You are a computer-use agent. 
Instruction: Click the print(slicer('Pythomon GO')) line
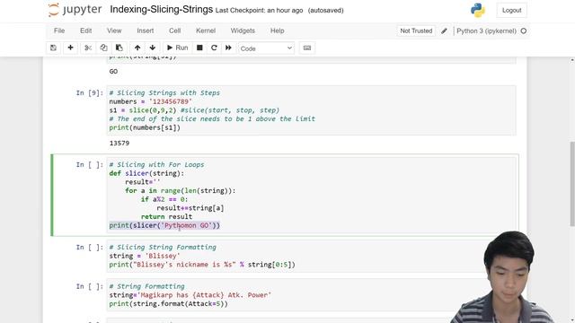click(x=164, y=225)
